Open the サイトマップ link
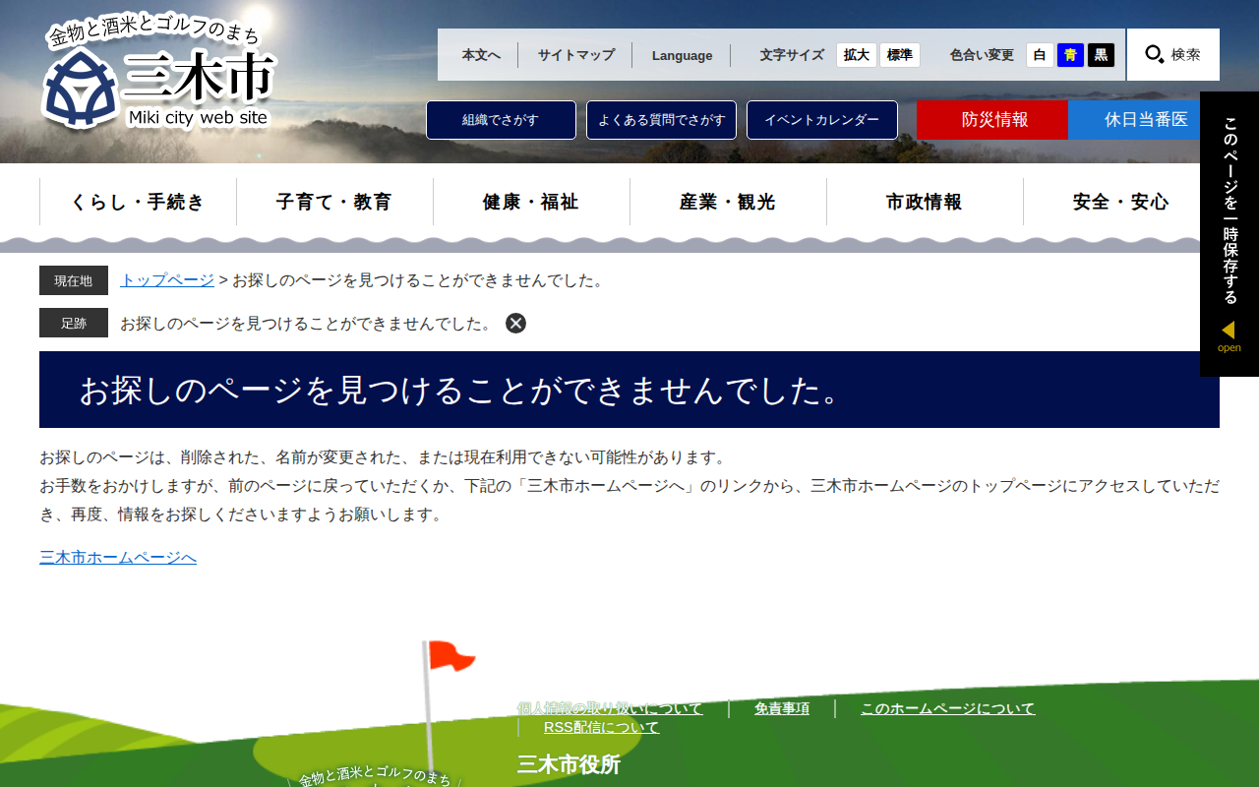 (x=575, y=55)
